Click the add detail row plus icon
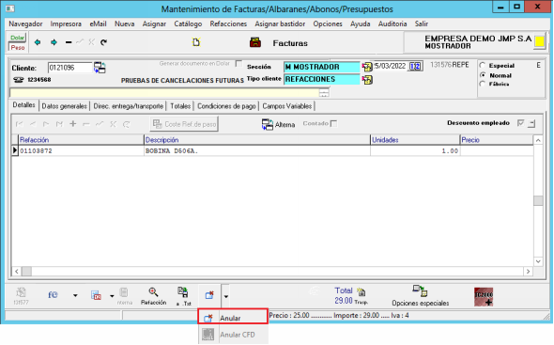The width and height of the screenshot is (554, 345). [x=73, y=124]
